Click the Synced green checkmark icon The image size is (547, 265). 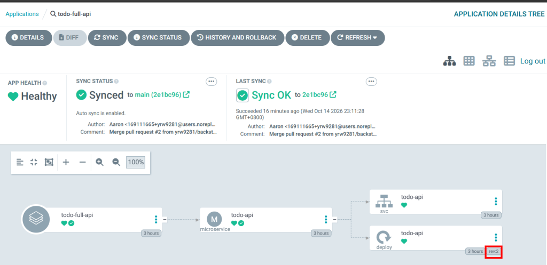[x=81, y=95]
